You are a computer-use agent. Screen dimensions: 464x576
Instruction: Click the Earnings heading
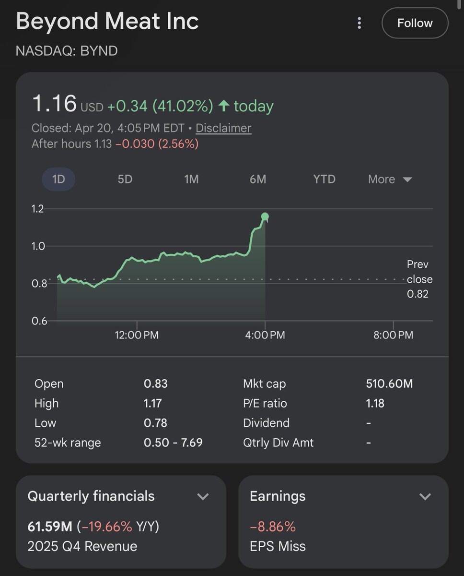278,496
